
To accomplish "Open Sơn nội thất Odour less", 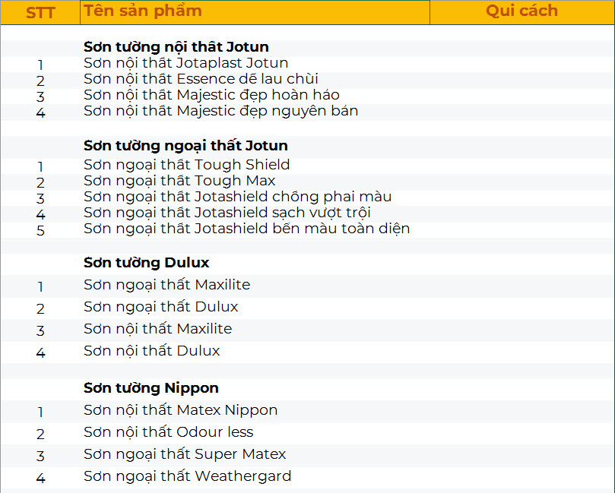I will 169,433.
